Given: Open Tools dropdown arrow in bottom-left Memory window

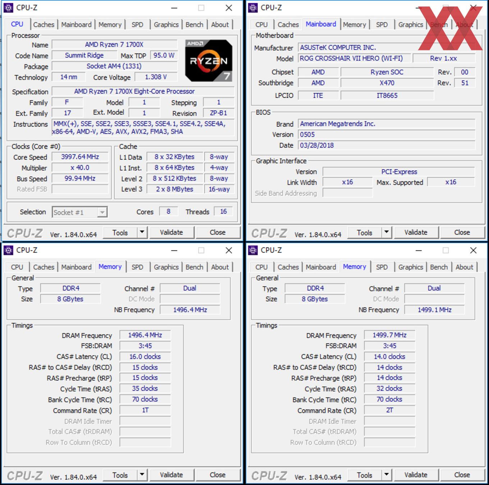Looking at the screenshot, I should [x=142, y=475].
